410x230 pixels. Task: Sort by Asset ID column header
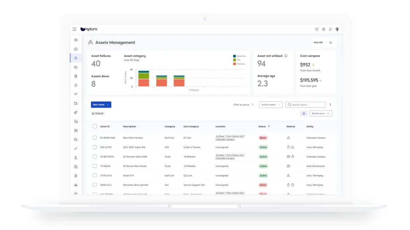(105, 126)
